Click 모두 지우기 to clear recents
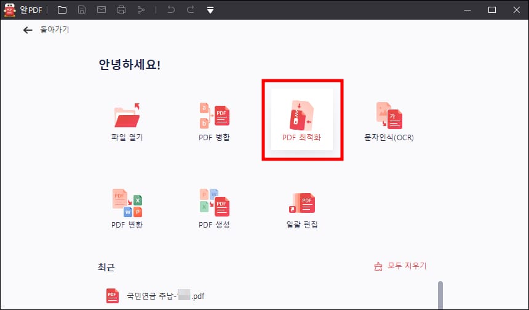The image size is (529, 310). point(400,266)
